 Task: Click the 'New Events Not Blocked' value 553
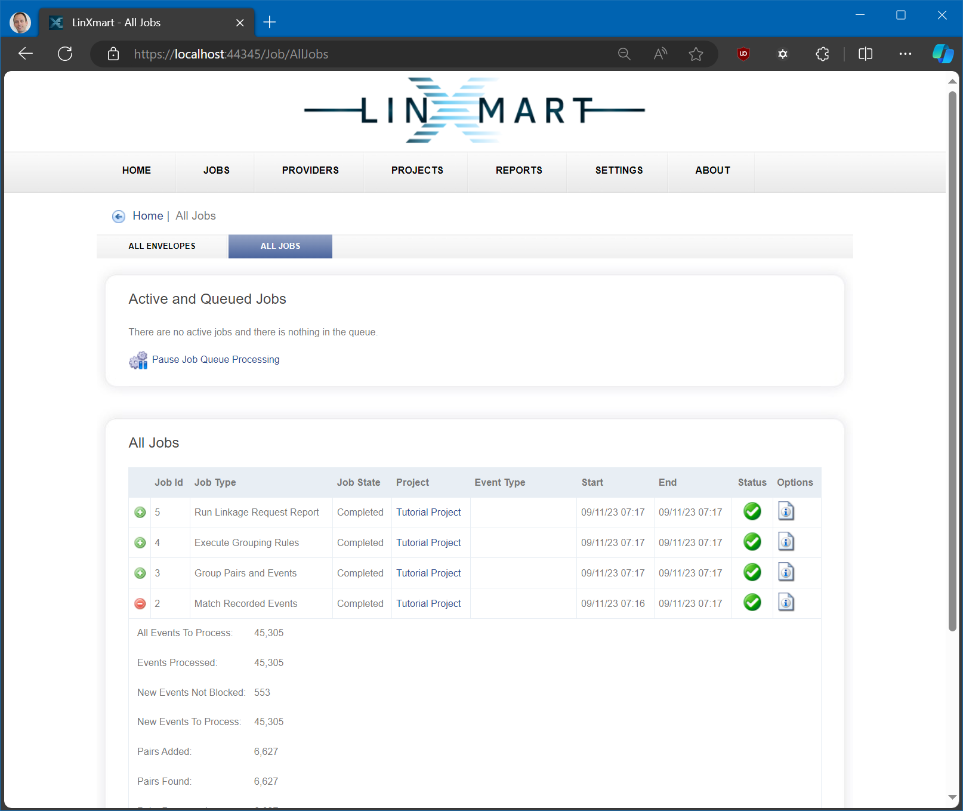(262, 693)
